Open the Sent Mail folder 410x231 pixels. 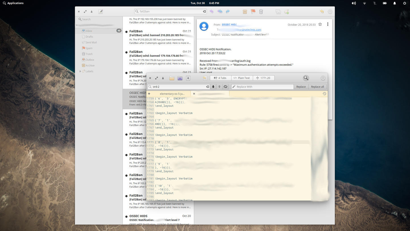click(x=99, y=42)
